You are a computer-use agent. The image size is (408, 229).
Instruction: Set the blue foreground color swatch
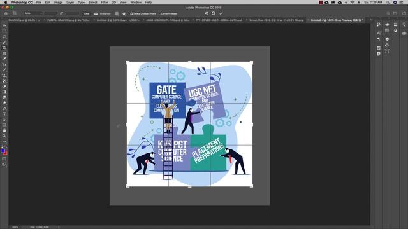(3, 151)
